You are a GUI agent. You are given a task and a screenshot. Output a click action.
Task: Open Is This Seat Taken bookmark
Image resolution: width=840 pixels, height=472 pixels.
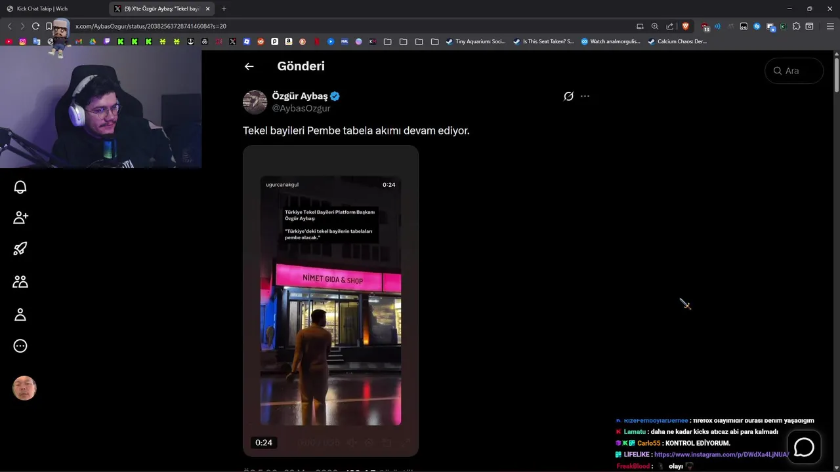(x=543, y=41)
